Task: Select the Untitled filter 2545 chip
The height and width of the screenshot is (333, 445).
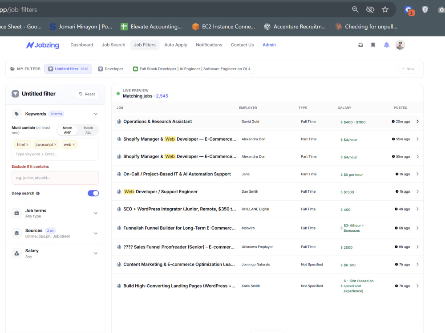Action: click(x=68, y=69)
